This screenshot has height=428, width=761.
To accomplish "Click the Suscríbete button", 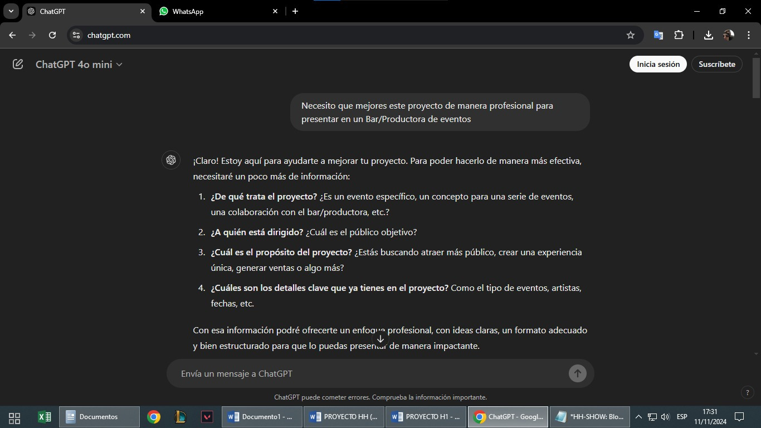I will point(716,64).
